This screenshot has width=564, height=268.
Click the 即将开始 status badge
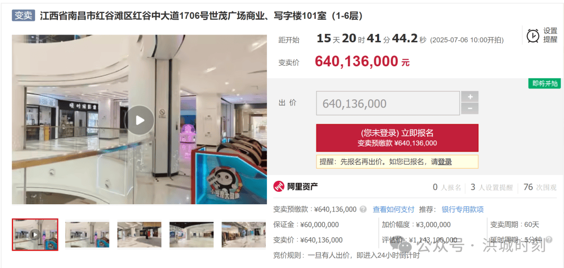pyautogui.click(x=544, y=84)
